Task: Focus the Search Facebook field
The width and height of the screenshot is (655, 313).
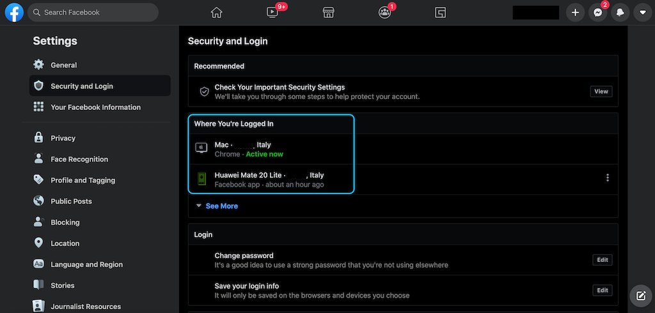Action: (x=93, y=13)
